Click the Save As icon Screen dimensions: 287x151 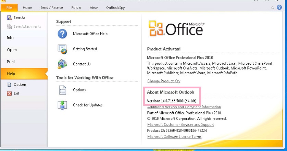[9, 18]
